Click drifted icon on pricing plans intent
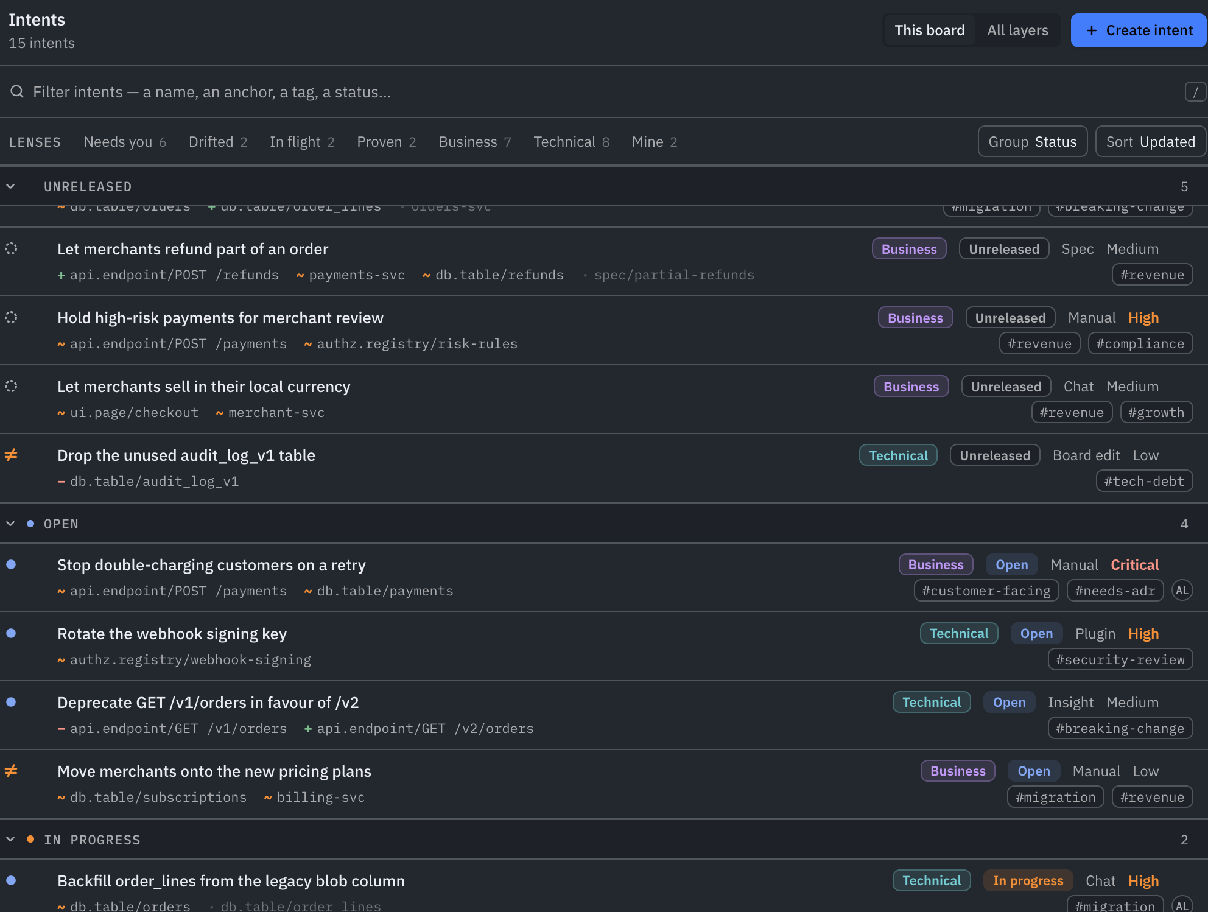The image size is (1208, 912). 11,771
